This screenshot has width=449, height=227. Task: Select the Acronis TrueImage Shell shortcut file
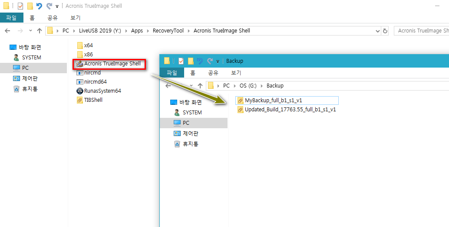pyautogui.click(x=109, y=64)
